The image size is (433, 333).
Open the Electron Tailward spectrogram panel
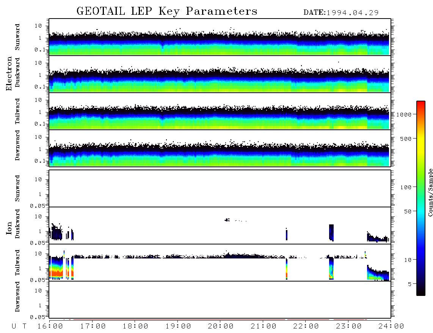(x=220, y=111)
